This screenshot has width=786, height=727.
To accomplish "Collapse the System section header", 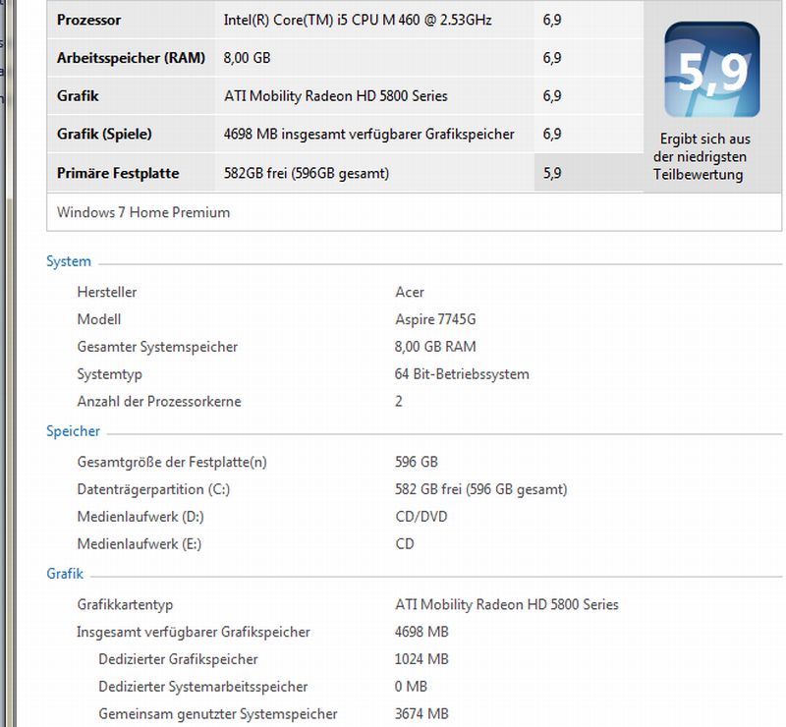I will point(69,262).
